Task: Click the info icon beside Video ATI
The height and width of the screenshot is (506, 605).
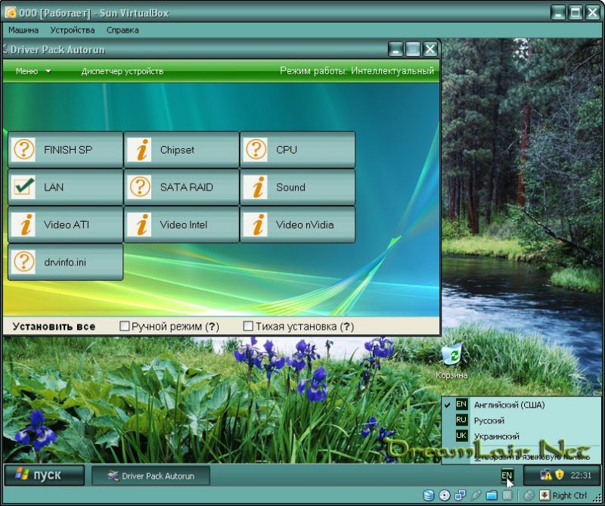Action: (25, 225)
